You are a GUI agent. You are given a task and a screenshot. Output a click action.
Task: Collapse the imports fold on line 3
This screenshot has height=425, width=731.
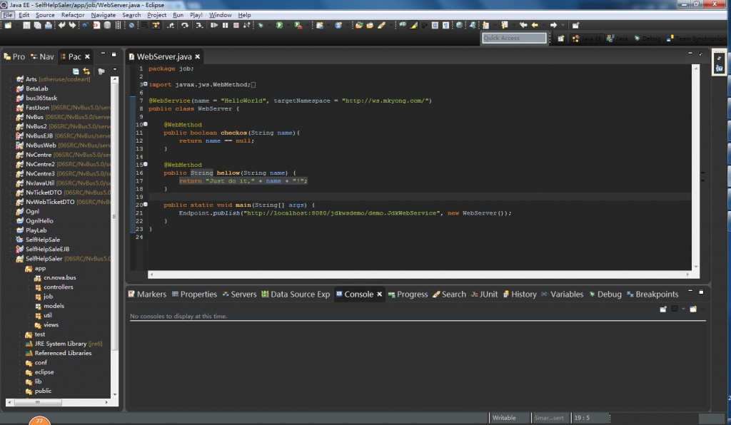pos(146,84)
